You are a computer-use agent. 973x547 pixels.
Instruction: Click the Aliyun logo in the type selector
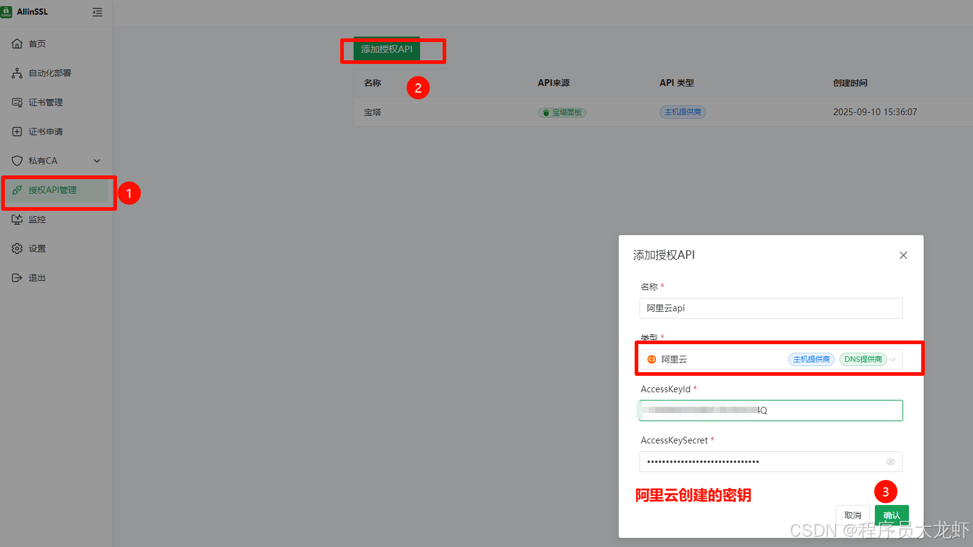pyautogui.click(x=651, y=359)
